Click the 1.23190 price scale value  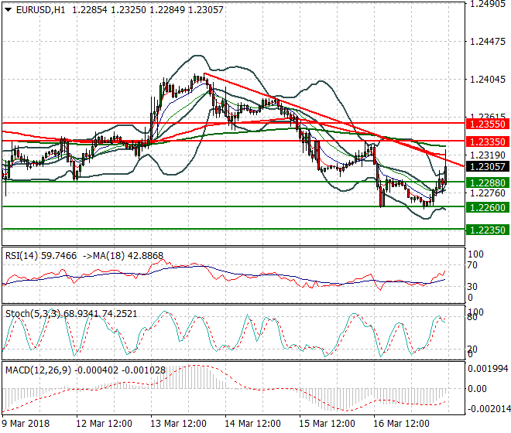488,155
